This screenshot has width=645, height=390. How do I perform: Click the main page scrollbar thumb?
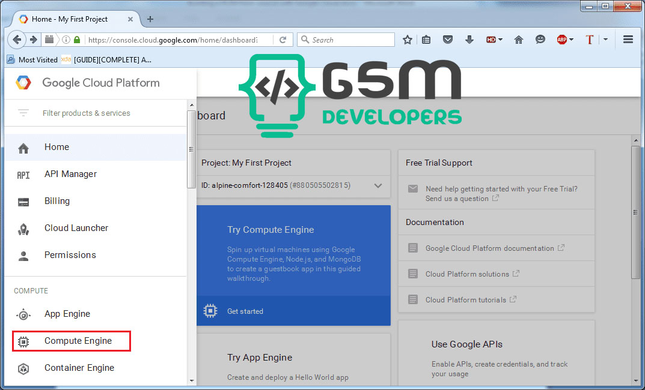[636, 212]
